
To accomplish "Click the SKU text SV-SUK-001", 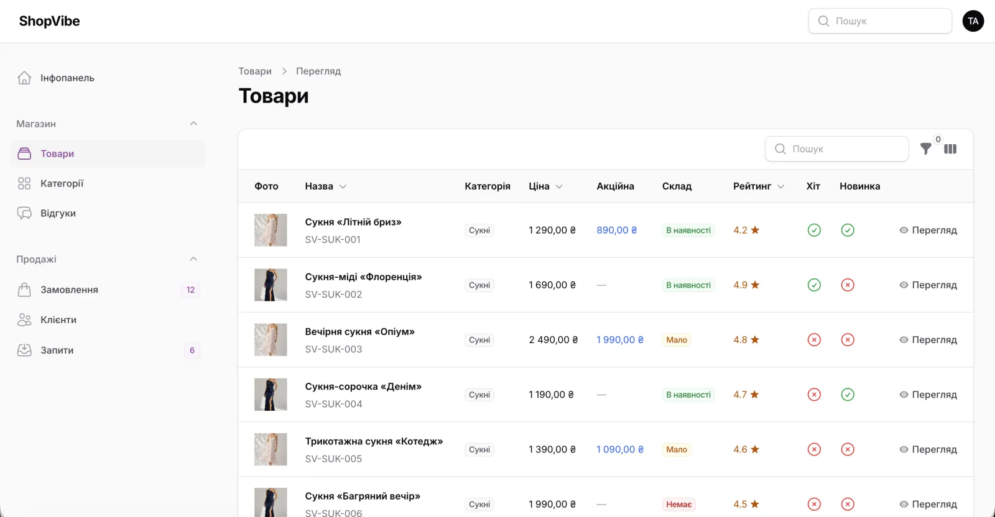I will [x=333, y=240].
